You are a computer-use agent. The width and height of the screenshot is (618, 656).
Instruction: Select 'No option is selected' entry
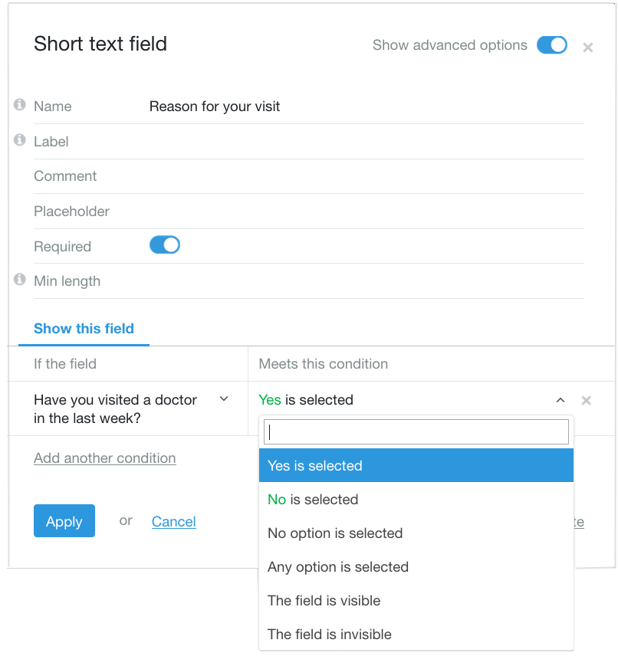point(416,533)
